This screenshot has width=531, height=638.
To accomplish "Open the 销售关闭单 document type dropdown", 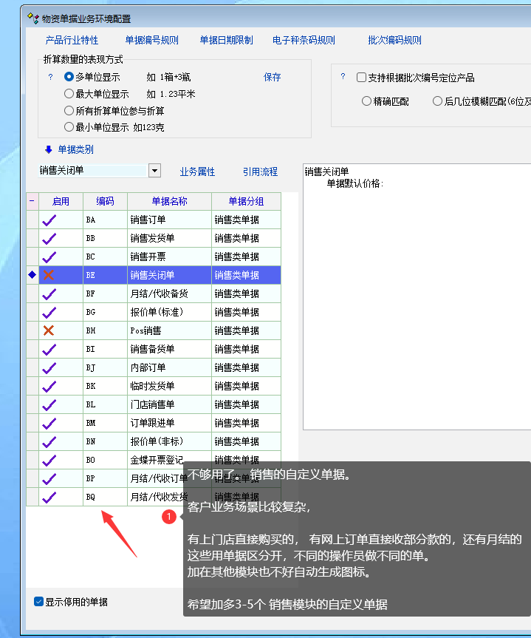I will tap(154, 171).
